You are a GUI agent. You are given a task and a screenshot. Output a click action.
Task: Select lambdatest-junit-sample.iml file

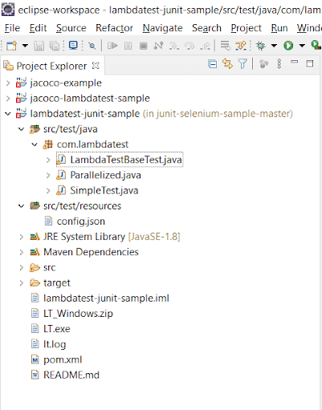point(106,298)
